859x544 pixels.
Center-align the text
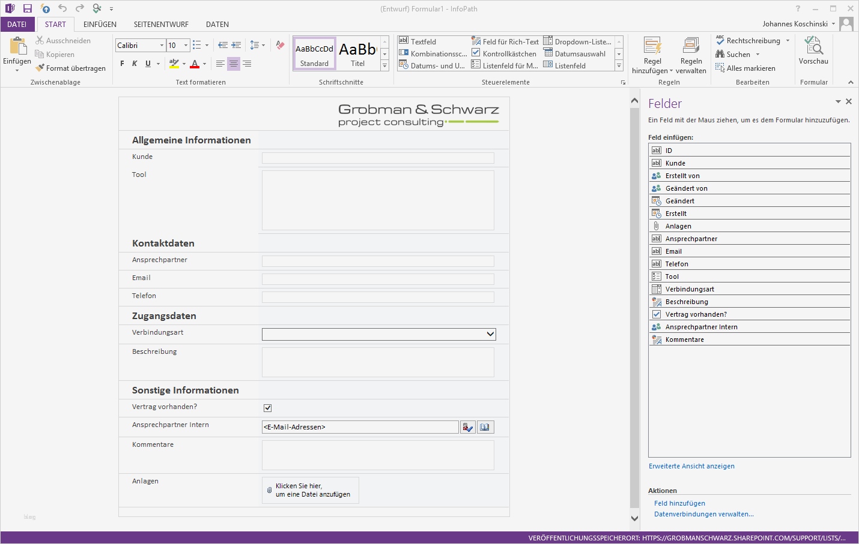[234, 64]
